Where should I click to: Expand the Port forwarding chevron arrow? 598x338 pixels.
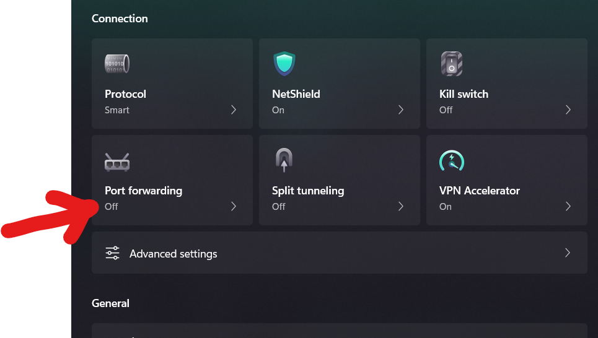pyautogui.click(x=234, y=206)
